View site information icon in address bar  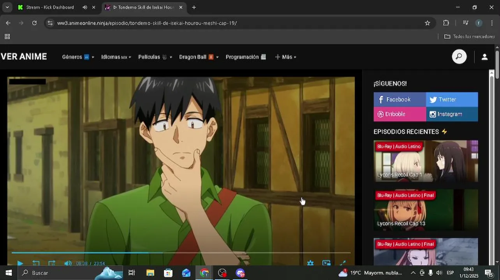[x=50, y=23]
